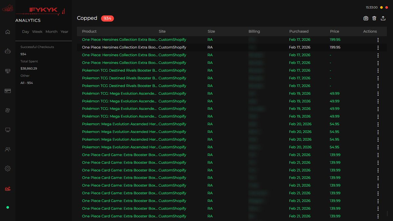The image size is (393, 221).
Task: Switch analytics range to Day
Action: pos(25,31)
